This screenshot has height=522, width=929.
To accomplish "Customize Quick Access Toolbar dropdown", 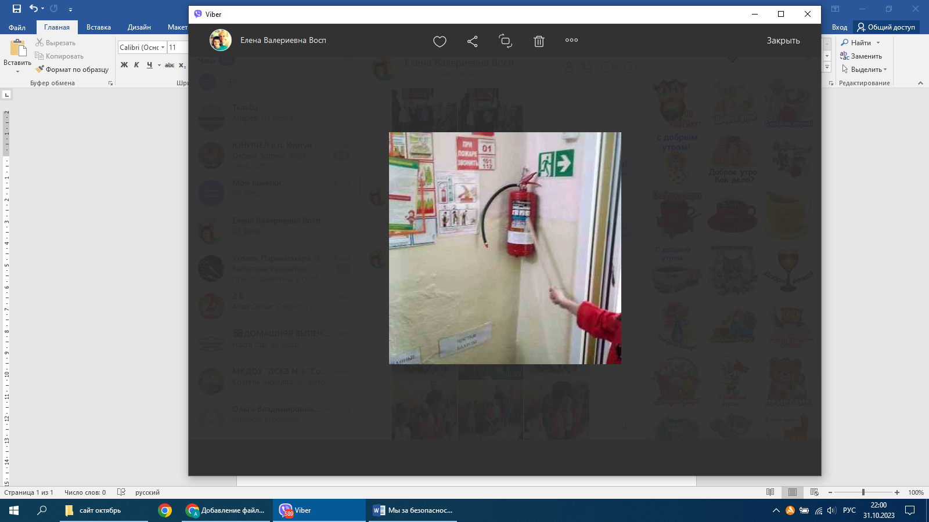I will pos(70,9).
